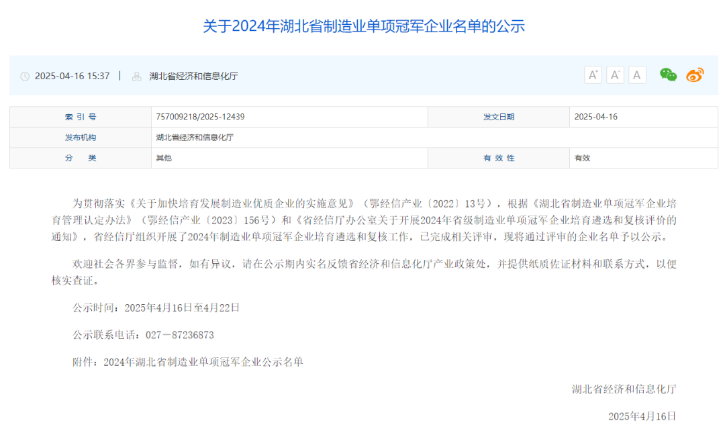Share the article to Weibo
Image resolution: width=725 pixels, height=431 pixels.
pyautogui.click(x=695, y=75)
